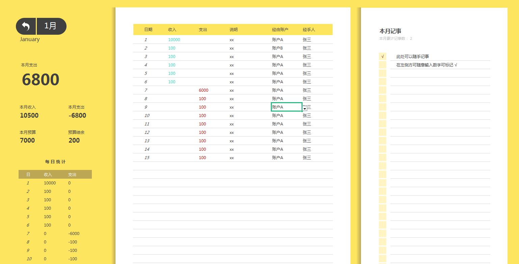The height and width of the screenshot is (264, 519).
Task: Click the 本月累计记事数 counter text
Action: coord(395,38)
